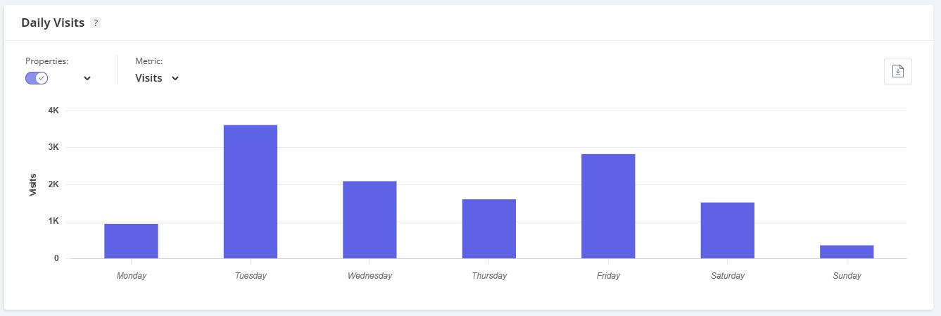Viewport: 941px width, 316px height.
Task: Click the Daily Visits help question-mark icon
Action: 96,23
